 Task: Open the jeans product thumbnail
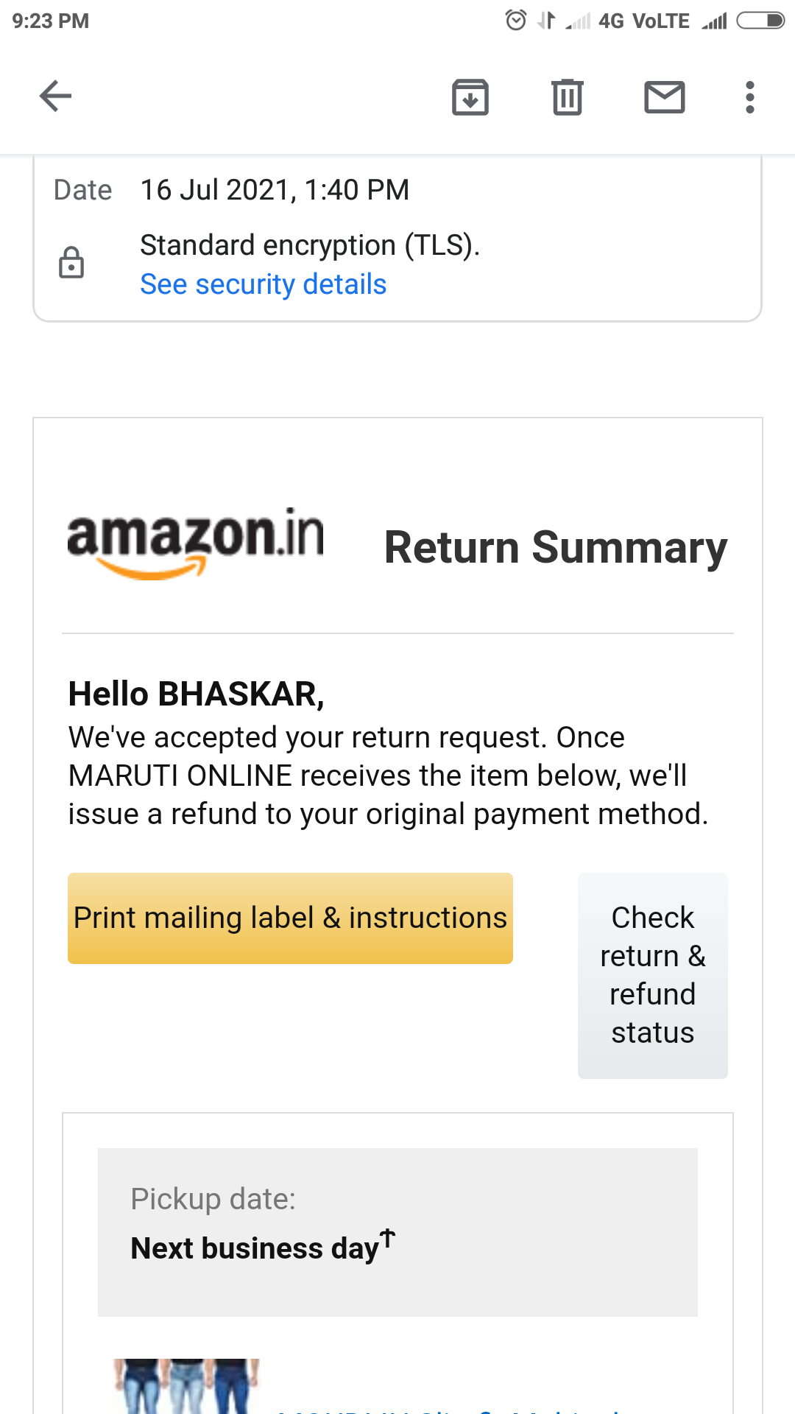[186, 1386]
